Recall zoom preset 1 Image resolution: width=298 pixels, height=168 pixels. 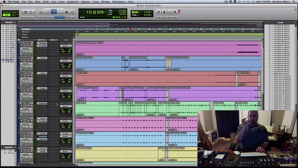coord(23,17)
